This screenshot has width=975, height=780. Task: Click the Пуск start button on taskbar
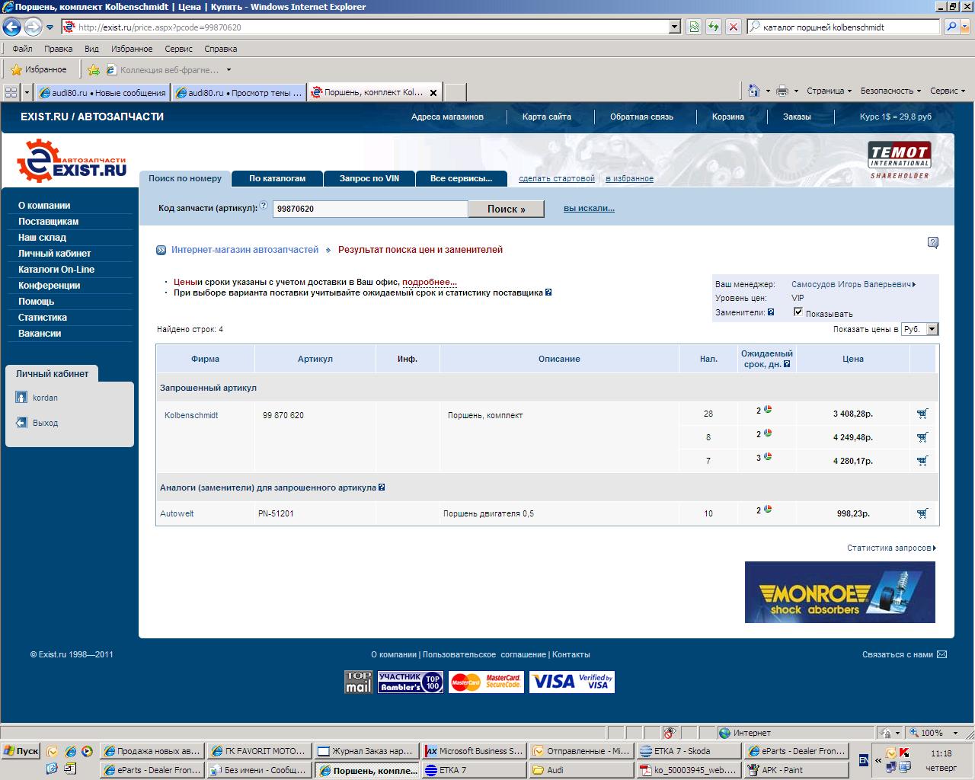click(x=21, y=751)
